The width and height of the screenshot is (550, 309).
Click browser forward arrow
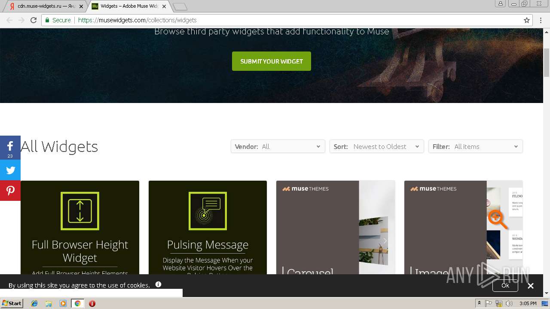coord(21,20)
